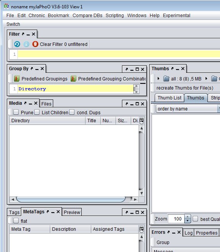Undock the Thumbs tab pin icon
Viewport: 220px width, 252px height.
[173, 69]
